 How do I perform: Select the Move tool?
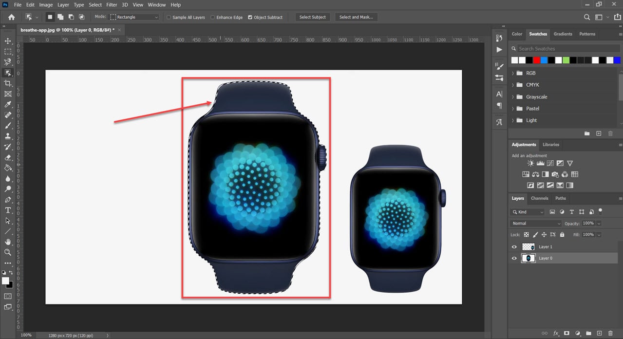coord(8,41)
